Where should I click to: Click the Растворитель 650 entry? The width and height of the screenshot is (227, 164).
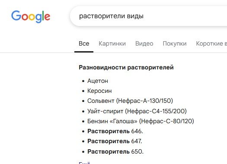115,151
